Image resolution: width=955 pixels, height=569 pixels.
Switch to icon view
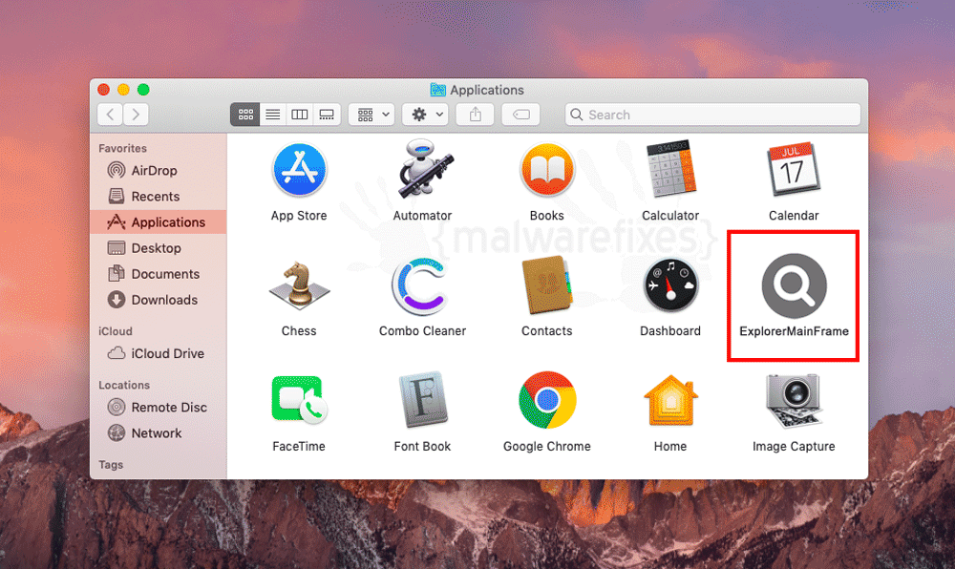pos(245,115)
